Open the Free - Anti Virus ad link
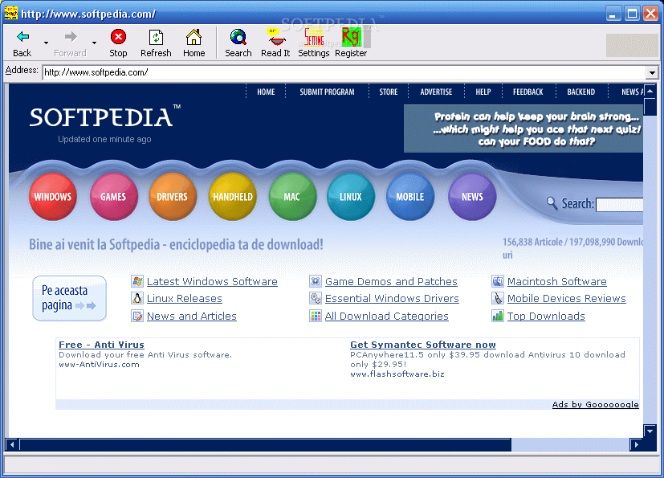Image resolution: width=664 pixels, height=478 pixels. (x=102, y=345)
